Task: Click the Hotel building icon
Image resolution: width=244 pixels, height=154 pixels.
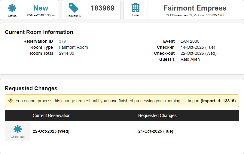Action: [136, 8]
